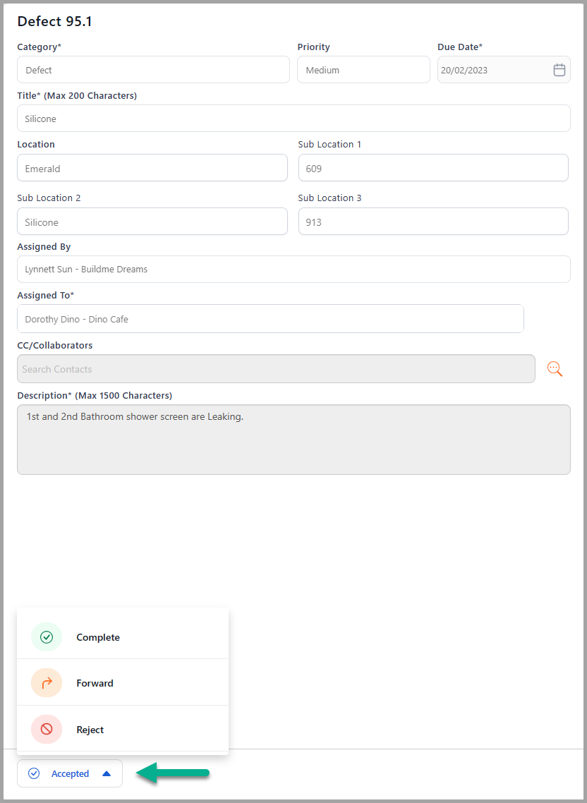
Task: Choose Reject from the status menu
Action: pyautogui.click(x=123, y=729)
